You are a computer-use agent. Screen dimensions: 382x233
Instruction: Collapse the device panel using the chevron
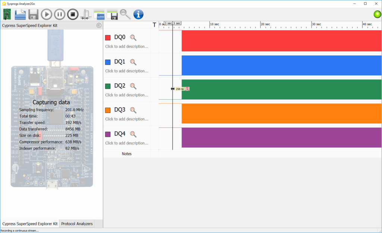99,25
